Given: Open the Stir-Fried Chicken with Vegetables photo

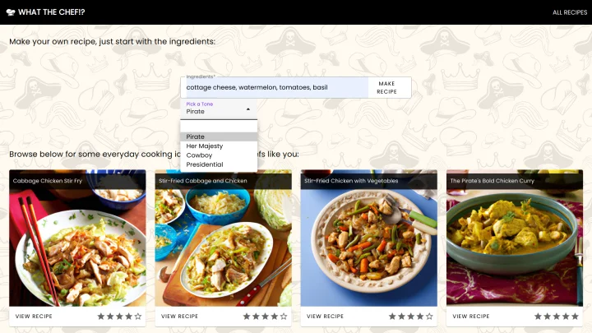Looking at the screenshot, I should click(x=369, y=247).
